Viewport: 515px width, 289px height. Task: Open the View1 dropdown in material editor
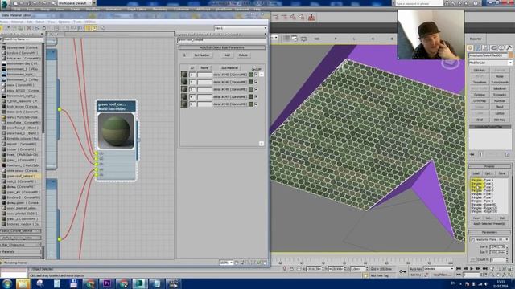(x=241, y=28)
